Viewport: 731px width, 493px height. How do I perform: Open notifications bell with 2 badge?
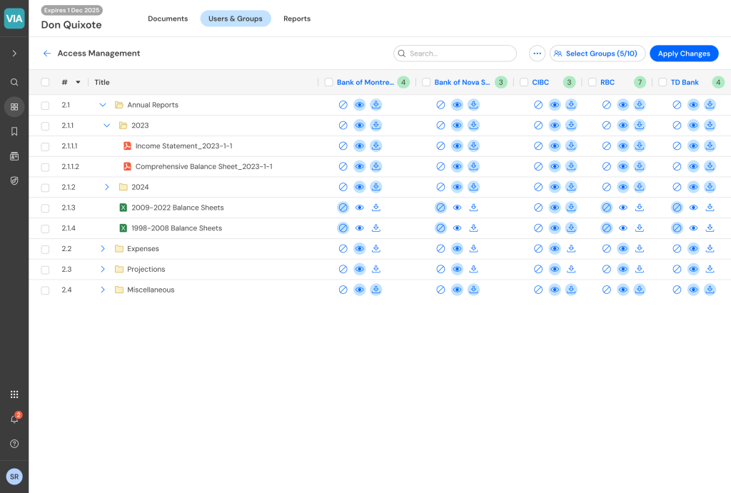(x=14, y=419)
